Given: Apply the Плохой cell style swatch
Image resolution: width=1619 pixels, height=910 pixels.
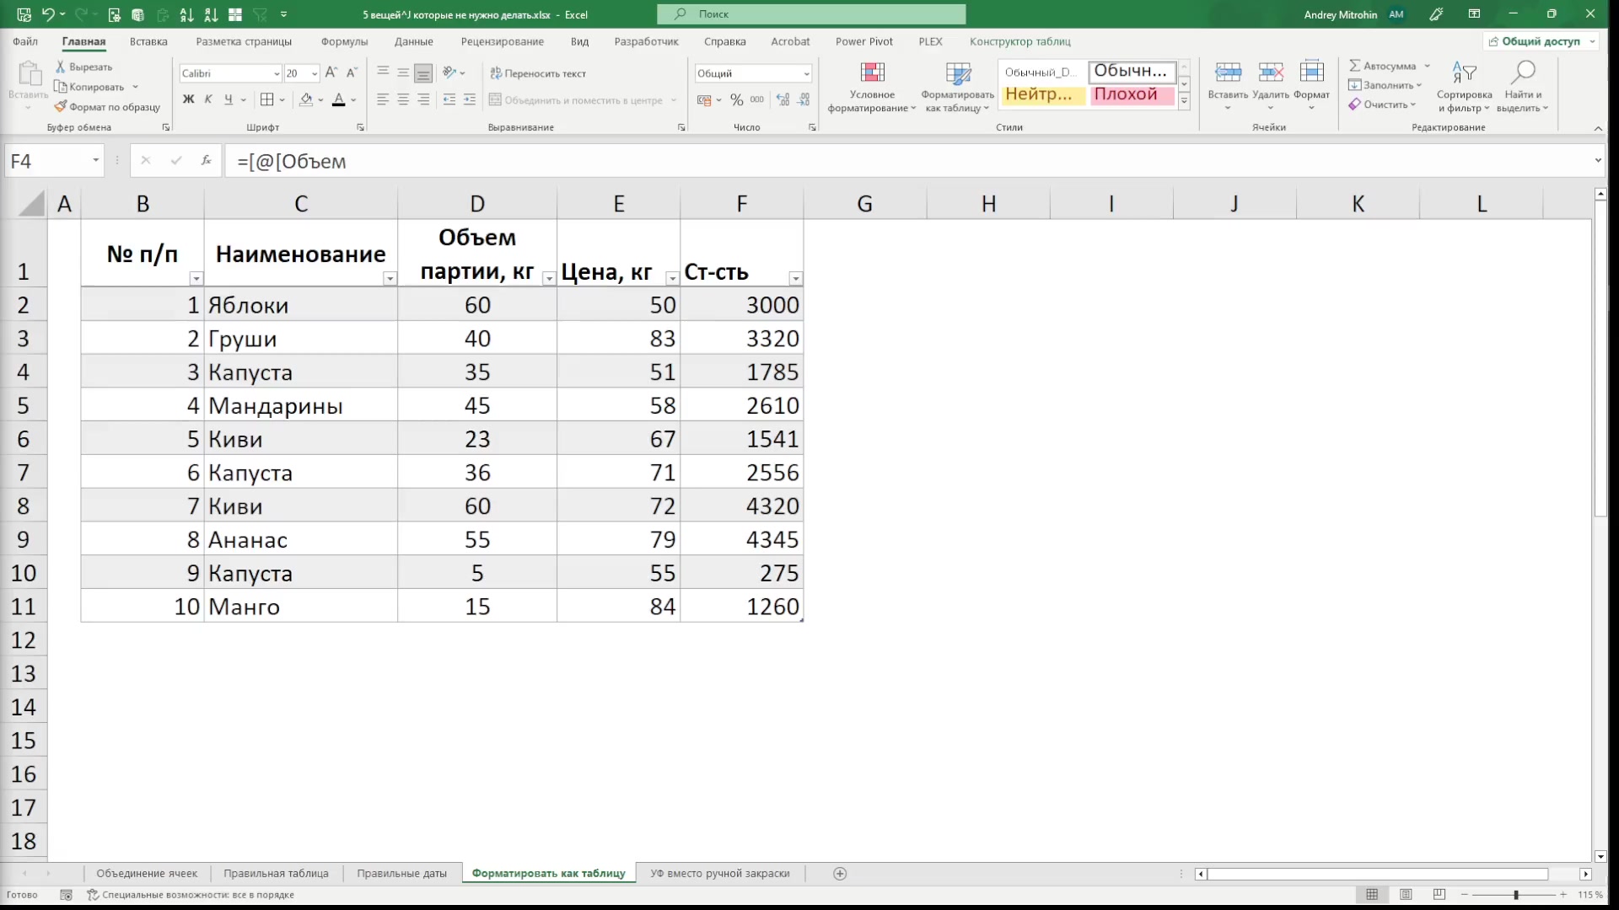Looking at the screenshot, I should [1131, 94].
